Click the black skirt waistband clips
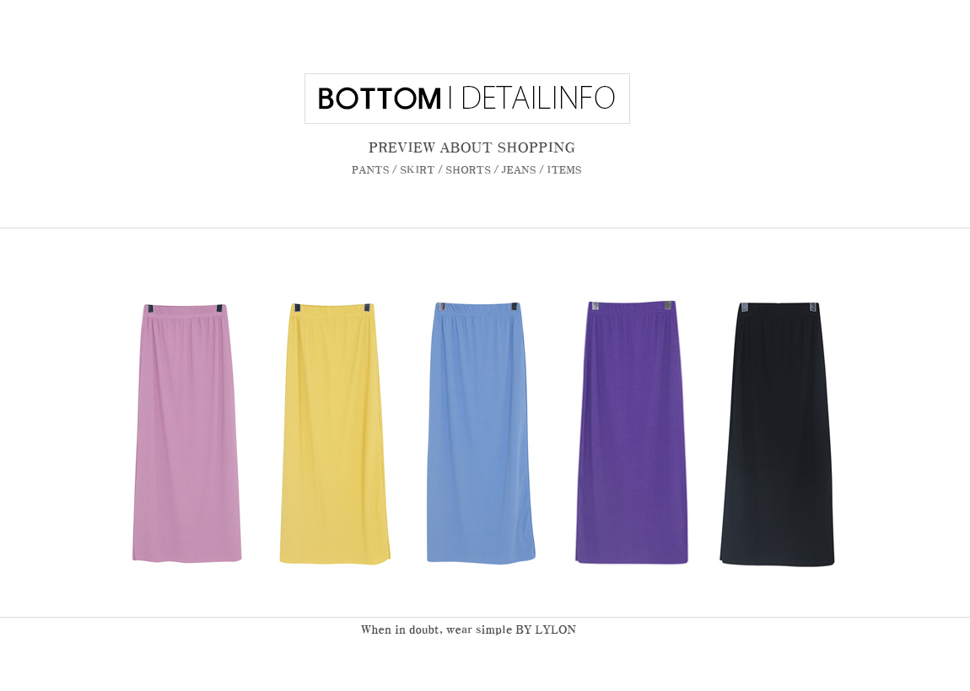 (x=779, y=308)
